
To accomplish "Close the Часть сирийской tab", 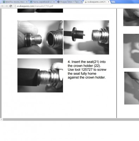I will pos(54,2).
